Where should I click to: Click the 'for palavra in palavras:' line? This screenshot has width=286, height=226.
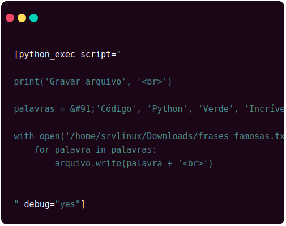pos(96,150)
